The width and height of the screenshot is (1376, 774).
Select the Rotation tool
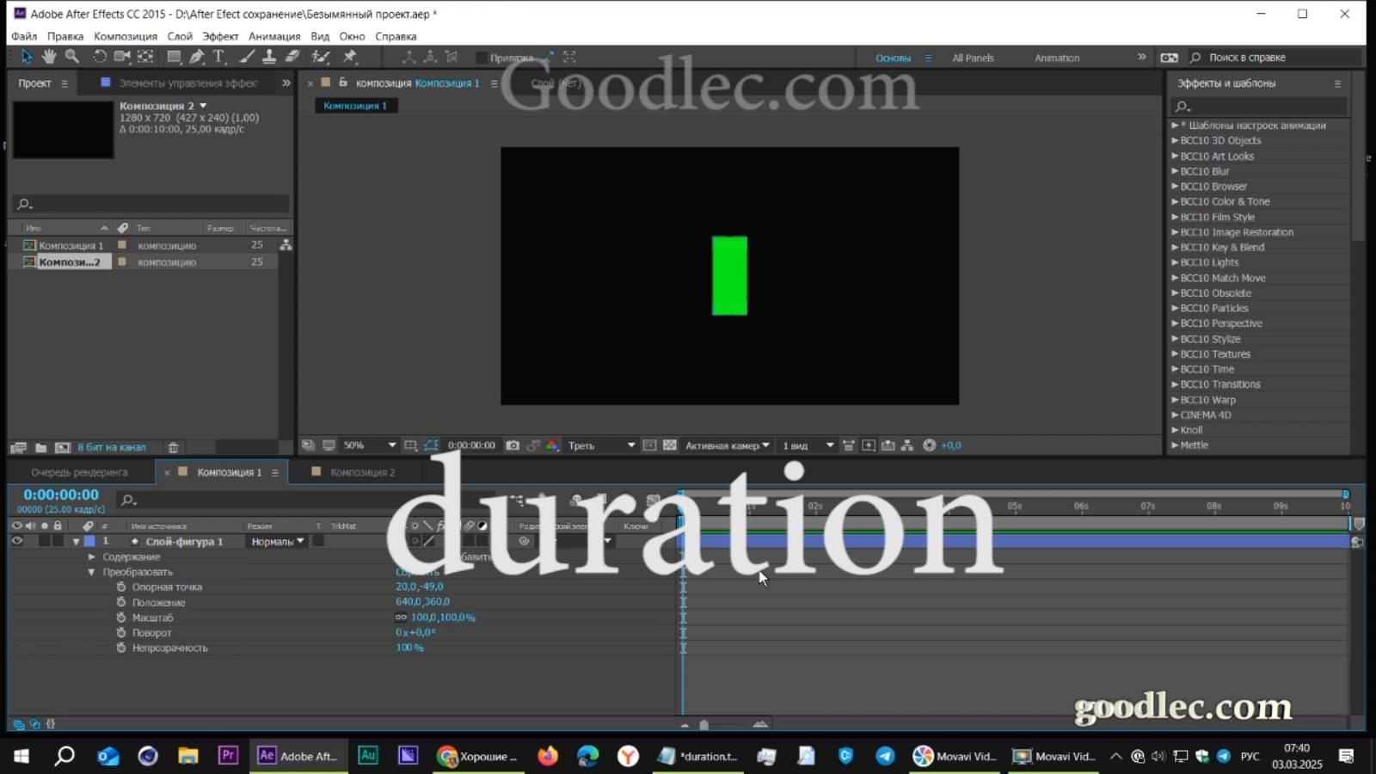(x=100, y=57)
